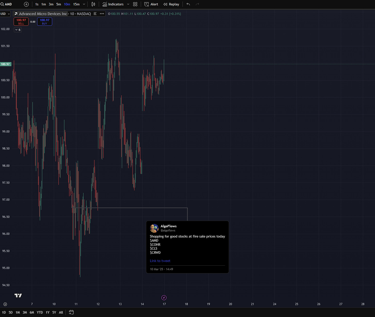The width and height of the screenshot is (375, 317).
Task: Click the $AMD line in the tweet
Action: point(154,240)
